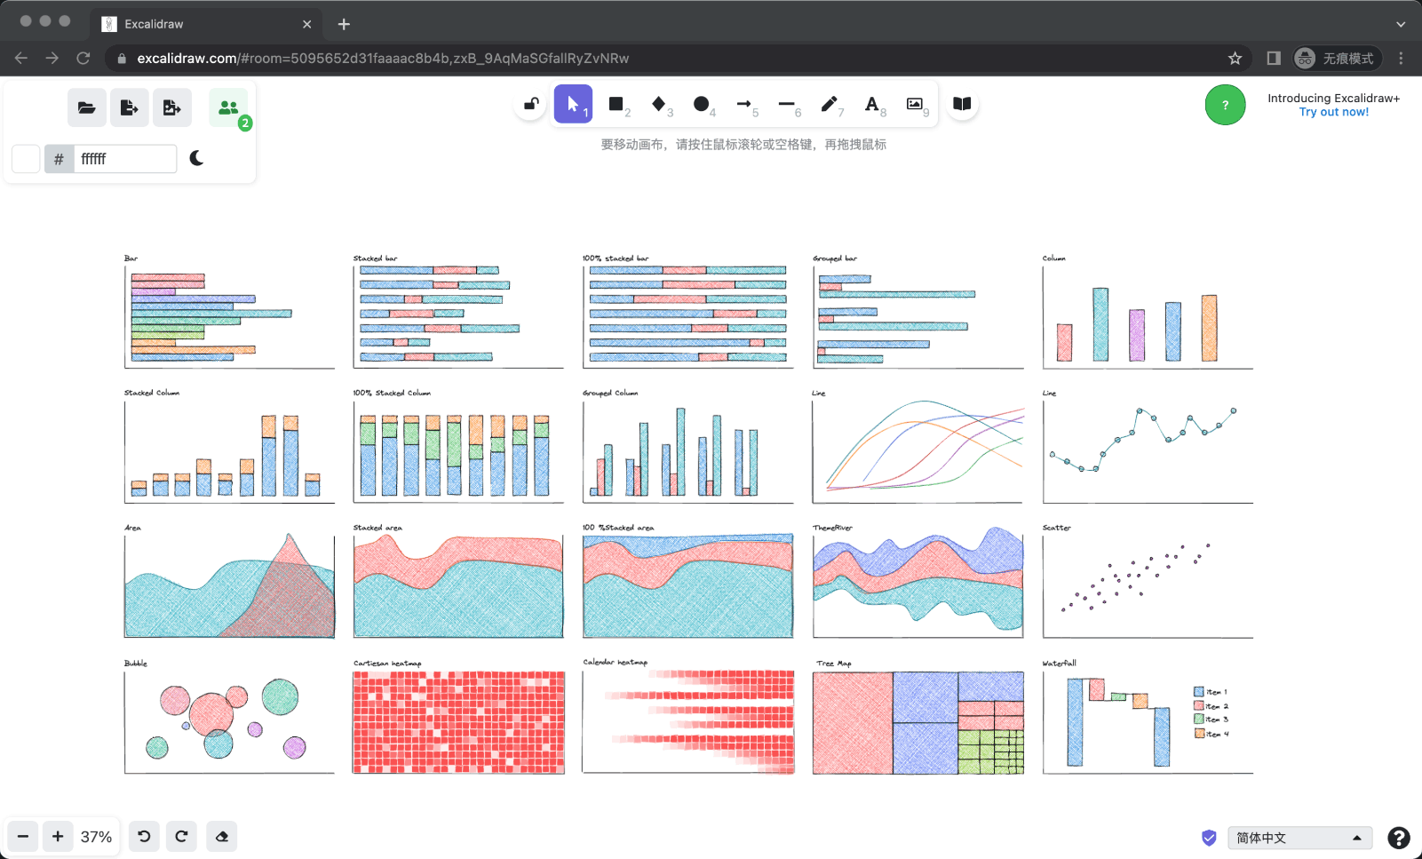Screen dimensions: 1422x859
Task: Choose the Insert Image tool
Action: (x=914, y=104)
